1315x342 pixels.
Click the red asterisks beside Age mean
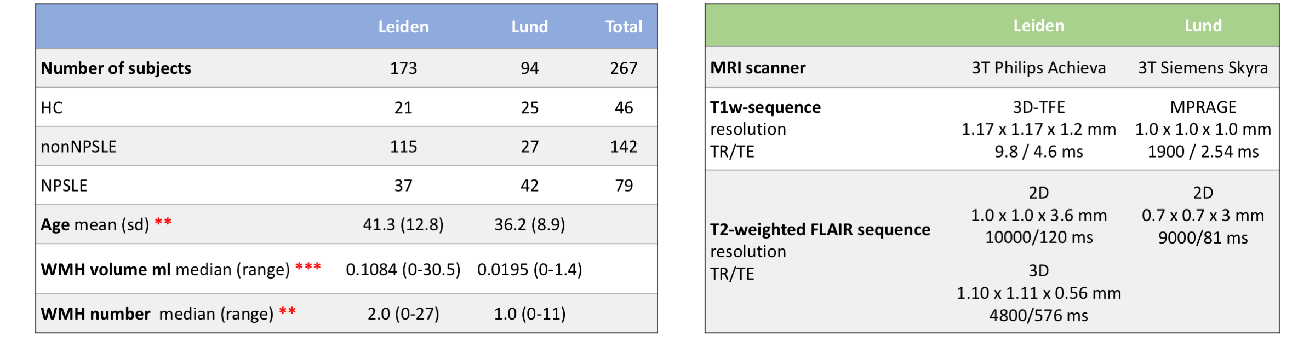click(163, 223)
